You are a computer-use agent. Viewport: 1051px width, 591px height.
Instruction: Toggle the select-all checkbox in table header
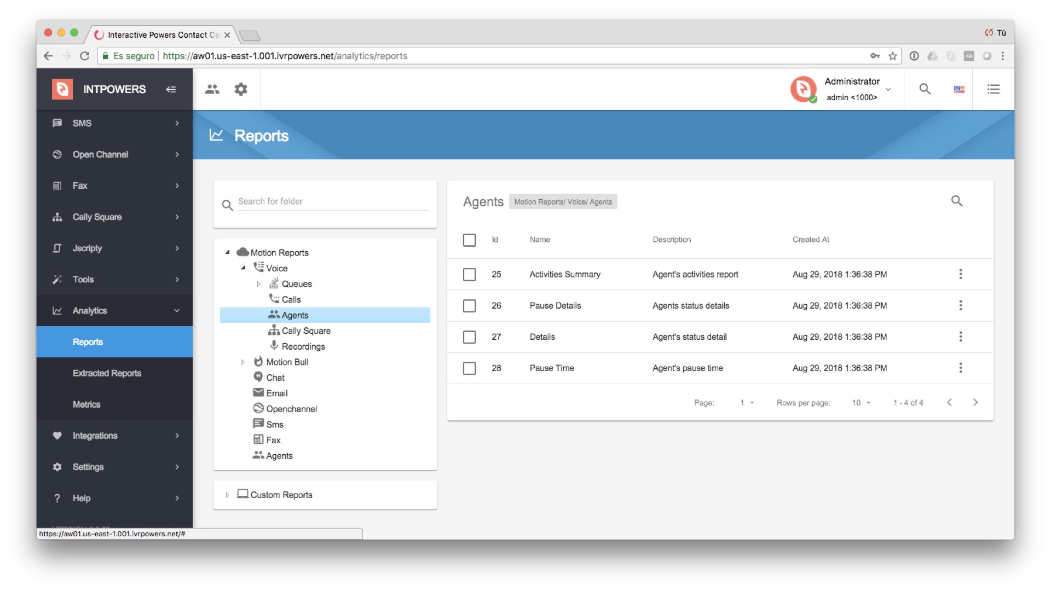(469, 240)
